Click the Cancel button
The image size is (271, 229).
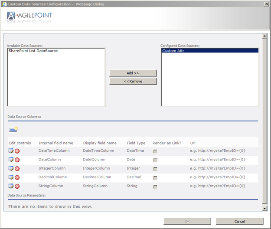pyautogui.click(x=239, y=221)
